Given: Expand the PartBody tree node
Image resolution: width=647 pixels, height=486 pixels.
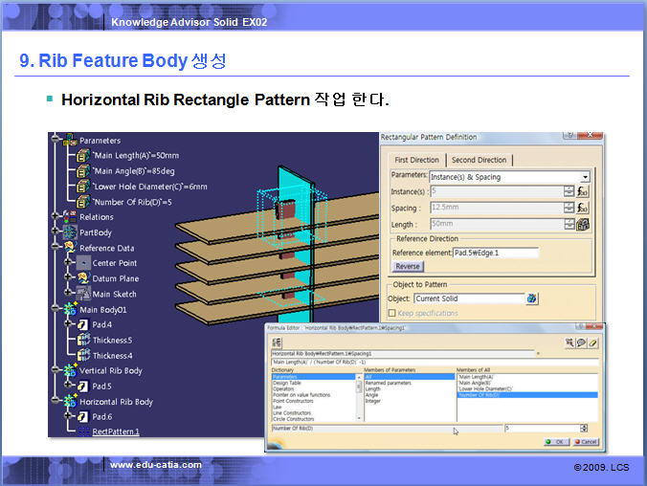Looking at the screenshot, I should pos(55,232).
